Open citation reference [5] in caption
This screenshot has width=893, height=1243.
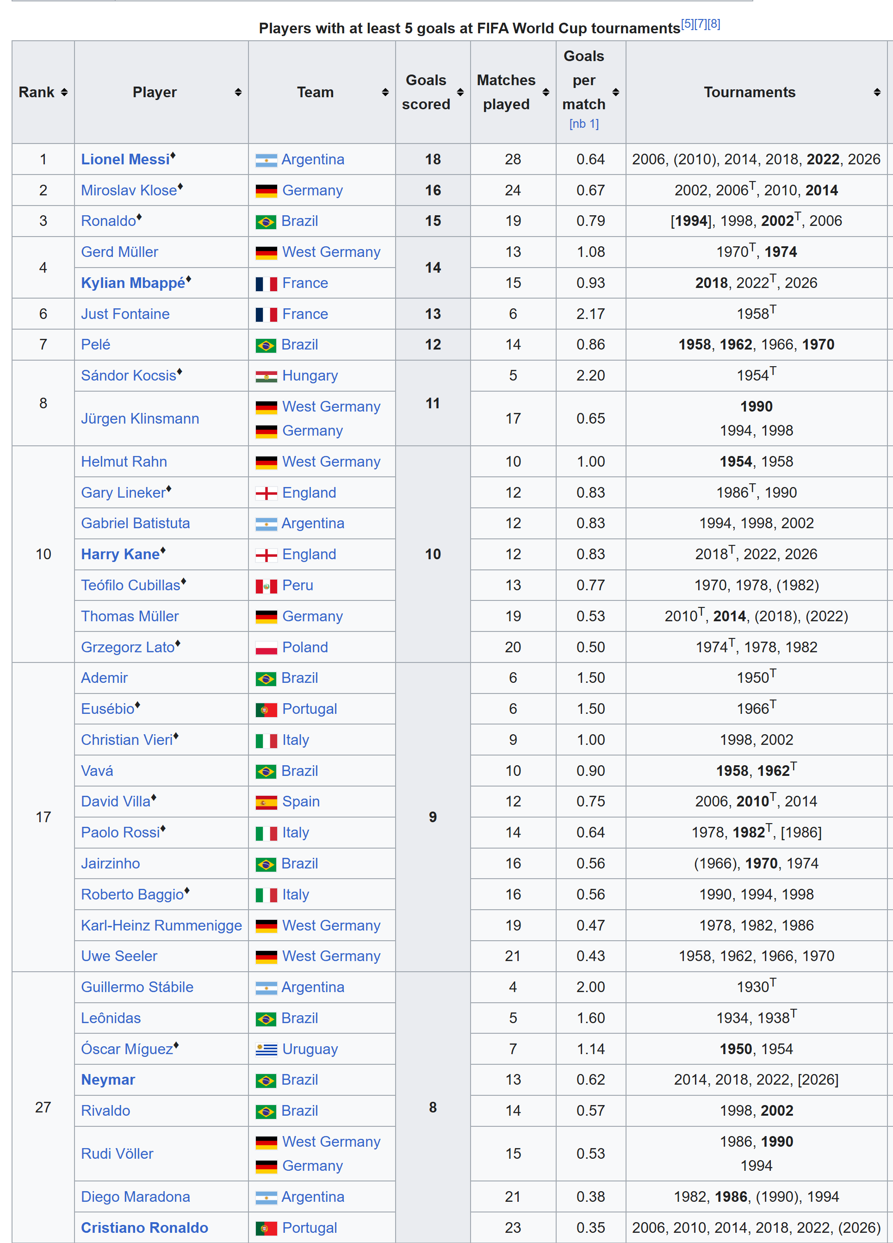(687, 24)
